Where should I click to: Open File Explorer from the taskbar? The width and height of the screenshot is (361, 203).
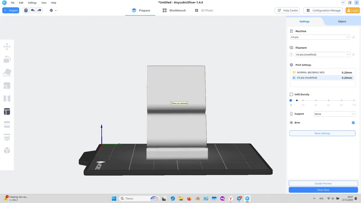coord(181,198)
